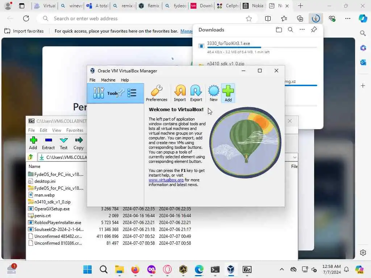Click the pin icon beside Tools
This screenshot has width=371, height=278.
click(121, 92)
